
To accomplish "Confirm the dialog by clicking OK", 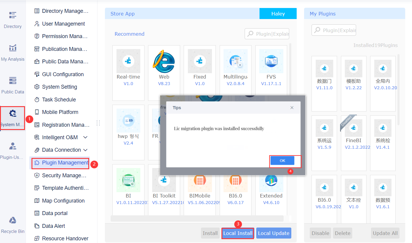I will 282,160.
